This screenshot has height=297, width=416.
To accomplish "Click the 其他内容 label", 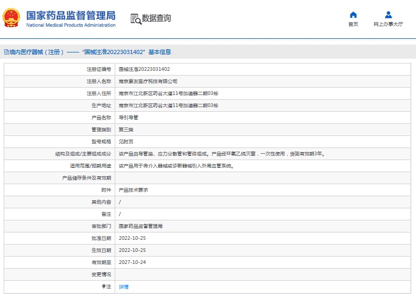I will tap(101, 202).
